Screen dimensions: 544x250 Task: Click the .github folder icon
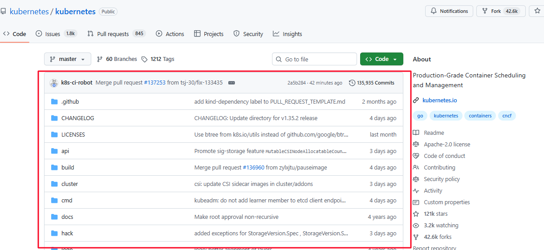(x=54, y=102)
